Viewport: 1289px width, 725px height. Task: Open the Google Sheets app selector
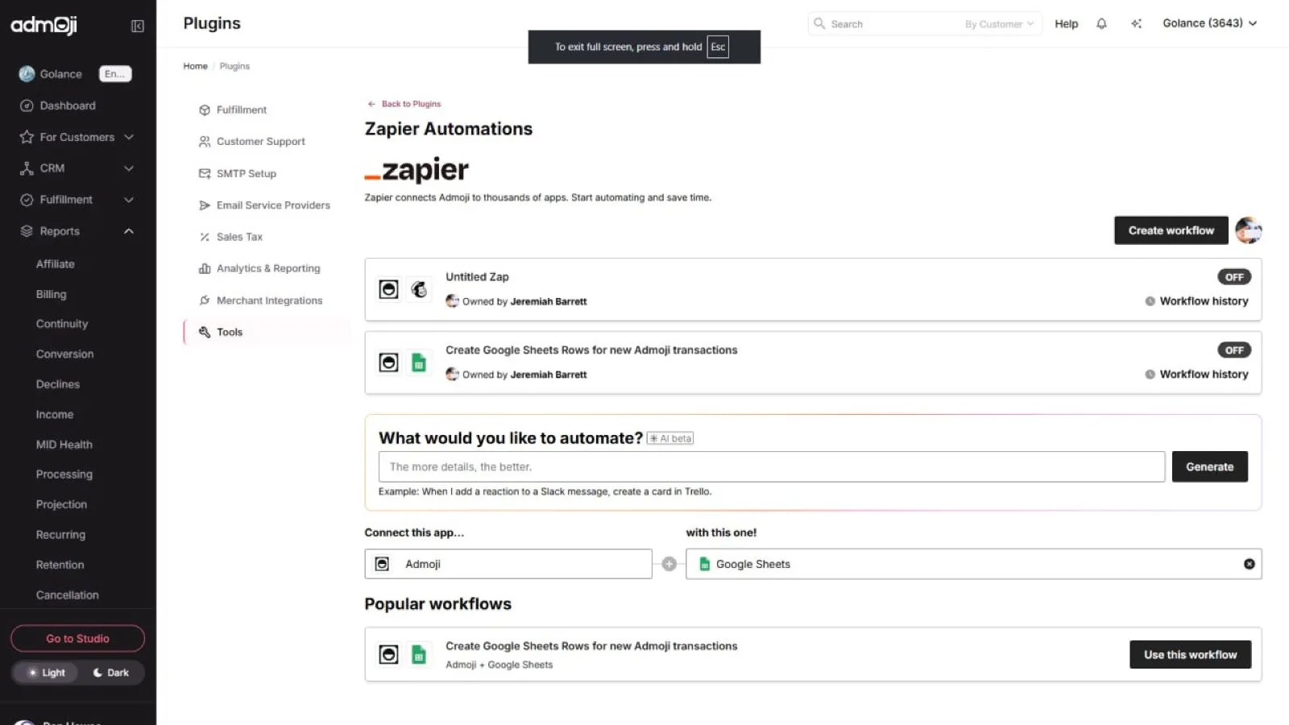(973, 564)
